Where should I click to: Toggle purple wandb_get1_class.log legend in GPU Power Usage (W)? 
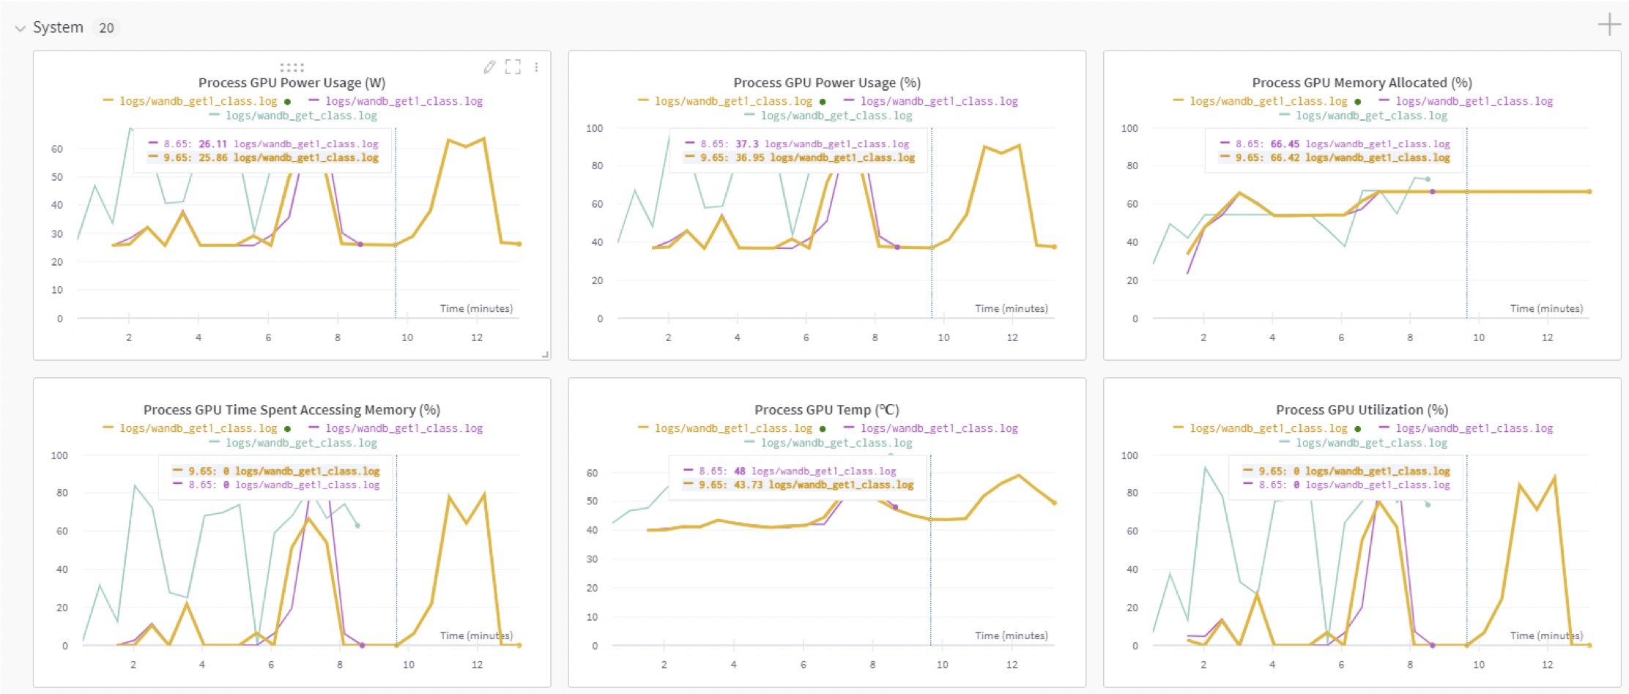(x=396, y=101)
